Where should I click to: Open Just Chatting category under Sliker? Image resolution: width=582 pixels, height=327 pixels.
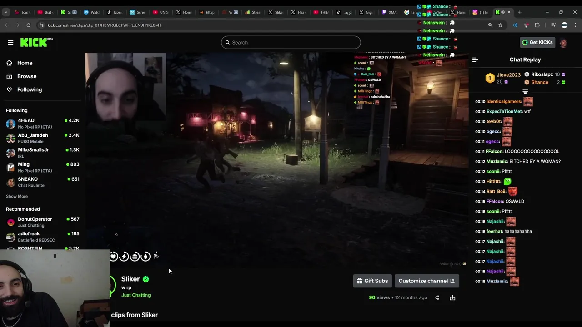136,295
